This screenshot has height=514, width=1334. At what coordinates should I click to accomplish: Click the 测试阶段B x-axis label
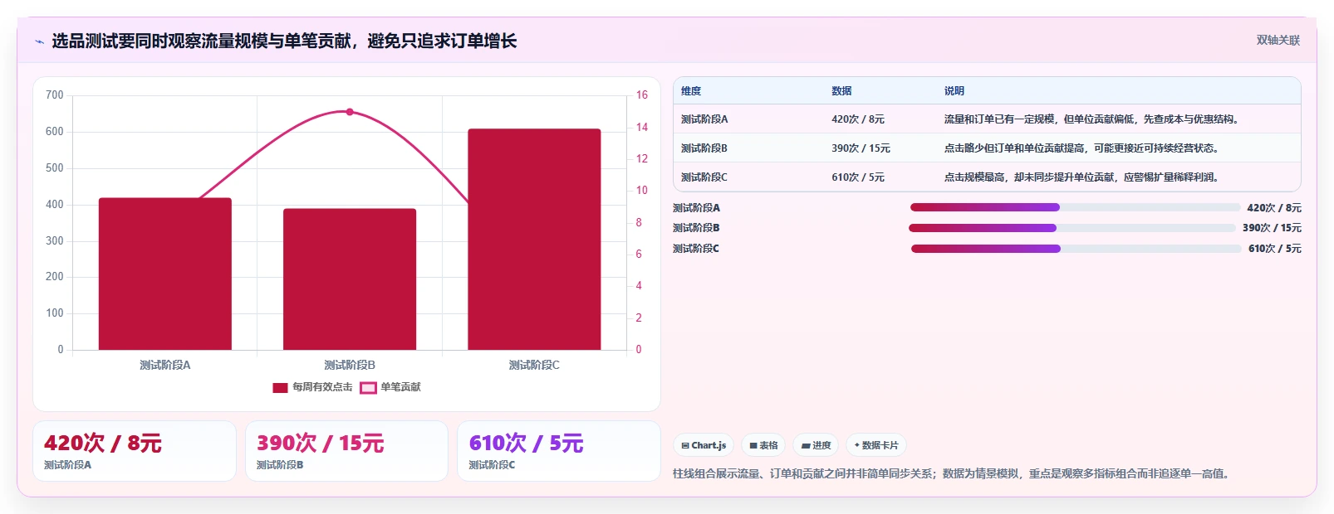(350, 365)
